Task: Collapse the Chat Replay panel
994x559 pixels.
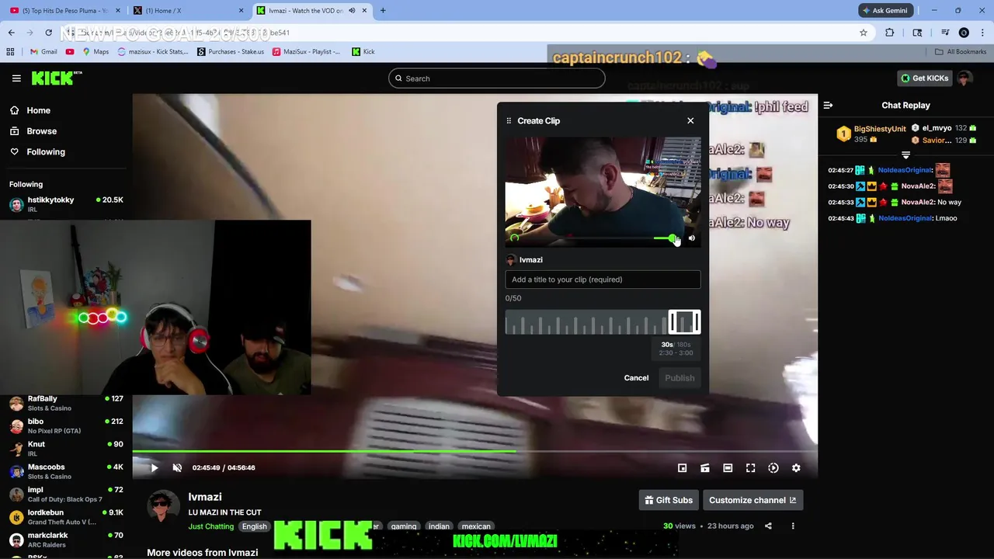Action: tap(828, 106)
